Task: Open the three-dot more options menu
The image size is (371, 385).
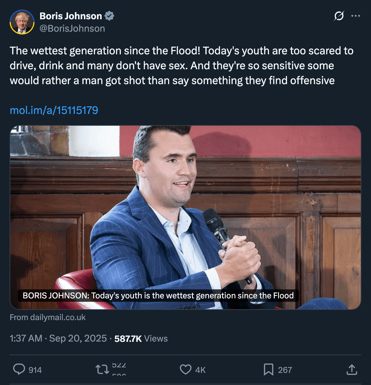Action: (355, 16)
